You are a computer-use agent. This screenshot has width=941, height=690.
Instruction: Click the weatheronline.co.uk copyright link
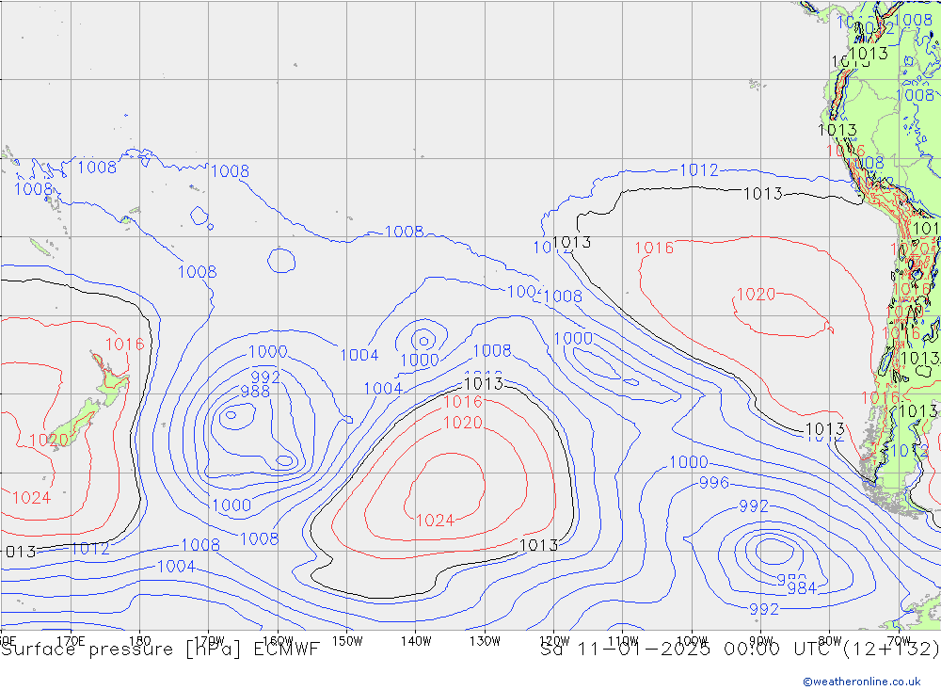(x=861, y=682)
